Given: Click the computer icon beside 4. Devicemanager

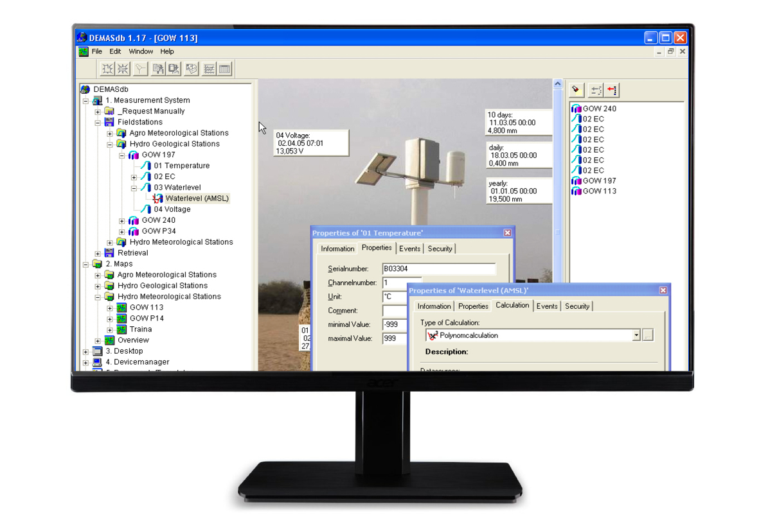Looking at the screenshot, I should pyautogui.click(x=97, y=362).
